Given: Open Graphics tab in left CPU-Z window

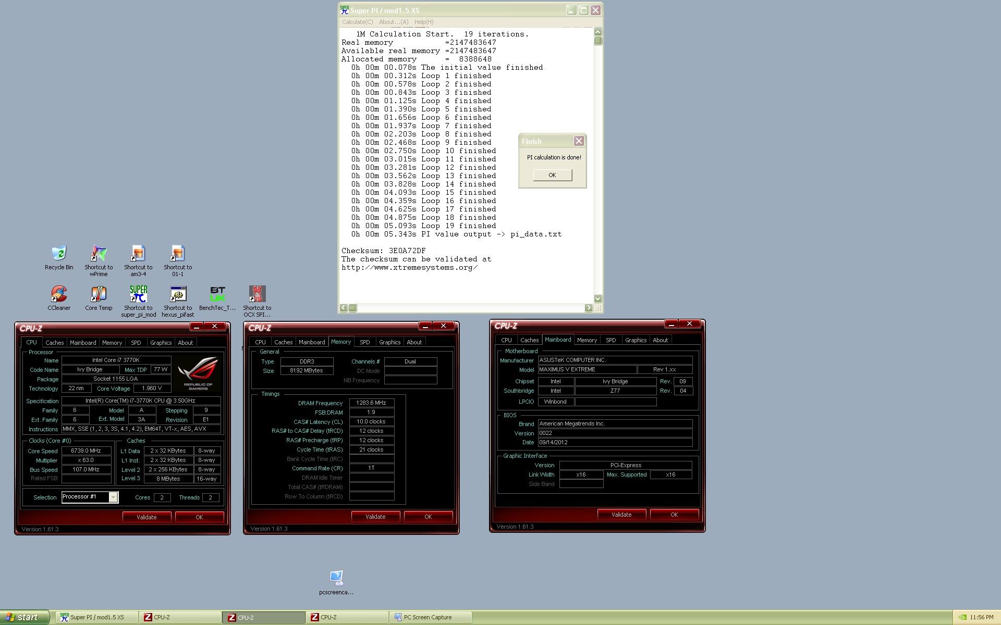Looking at the screenshot, I should (x=161, y=343).
